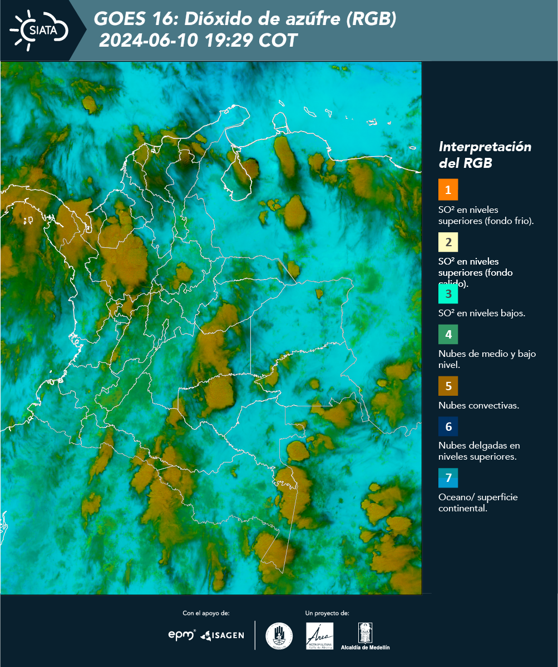Click the satellite map image
This screenshot has height=667, width=558.
click(x=211, y=328)
